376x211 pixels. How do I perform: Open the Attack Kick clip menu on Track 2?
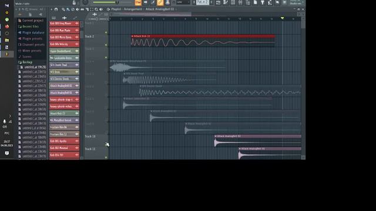(x=132, y=36)
